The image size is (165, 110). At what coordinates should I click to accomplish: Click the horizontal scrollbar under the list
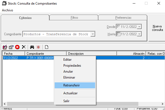(x=82, y=104)
